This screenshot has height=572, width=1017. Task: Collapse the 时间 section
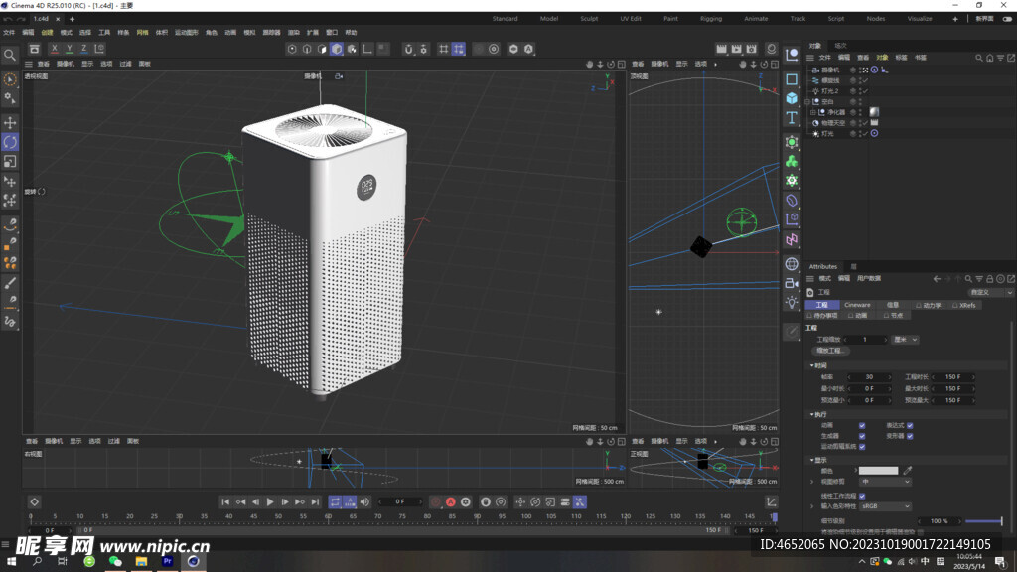812,365
